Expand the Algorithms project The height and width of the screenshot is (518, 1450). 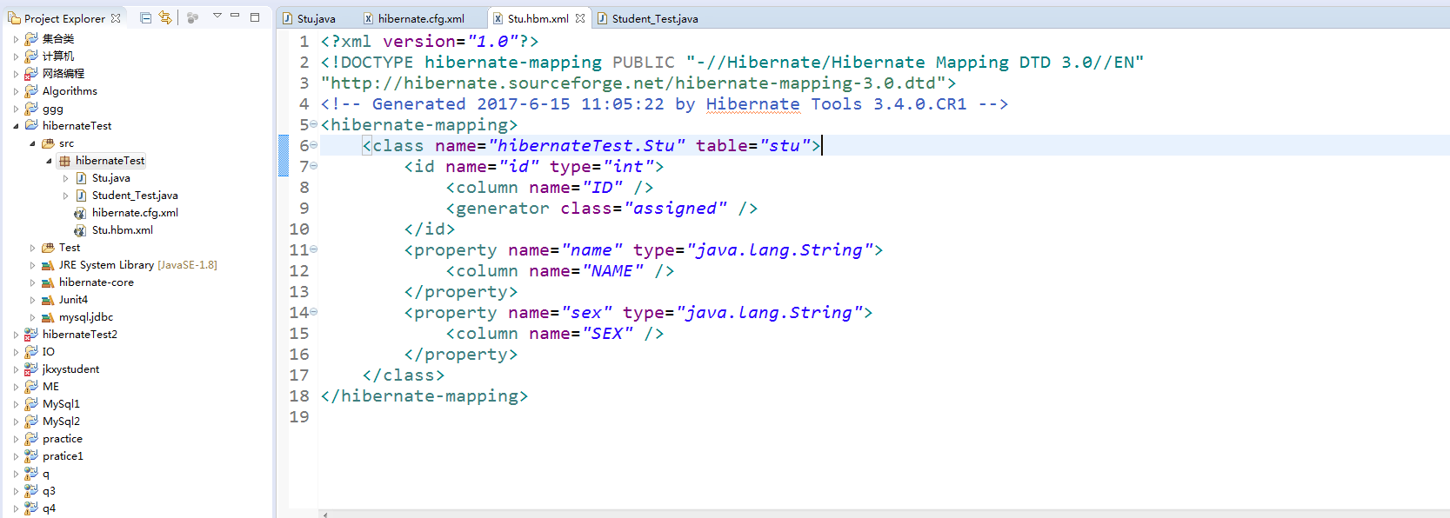[x=16, y=91]
